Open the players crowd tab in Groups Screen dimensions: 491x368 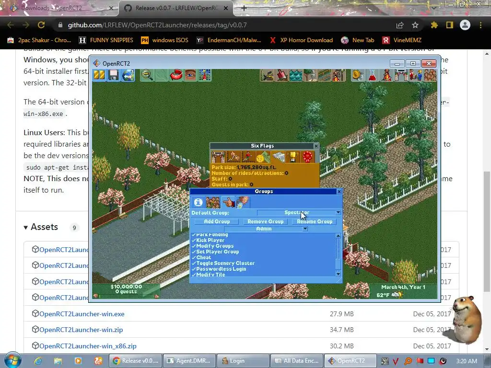pos(213,202)
